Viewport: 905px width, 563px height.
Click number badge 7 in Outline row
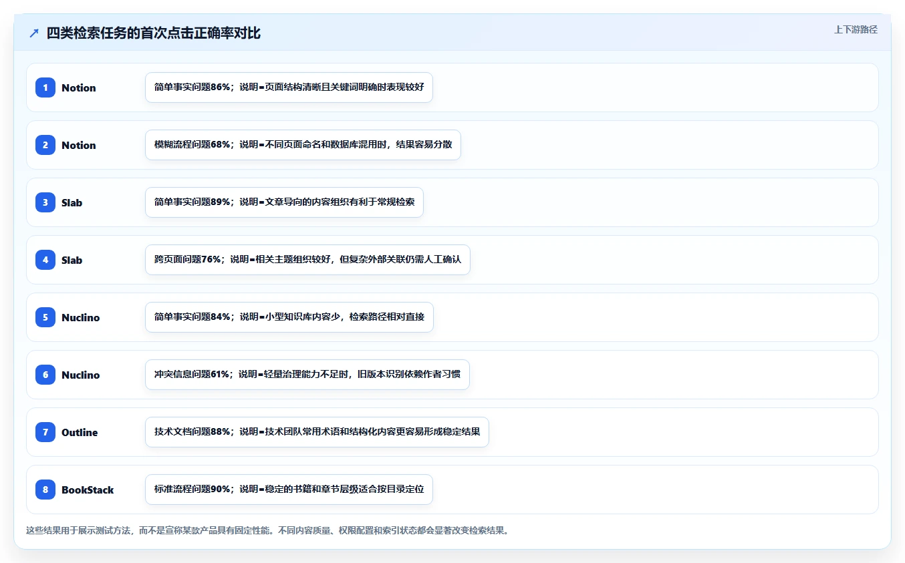tap(45, 432)
